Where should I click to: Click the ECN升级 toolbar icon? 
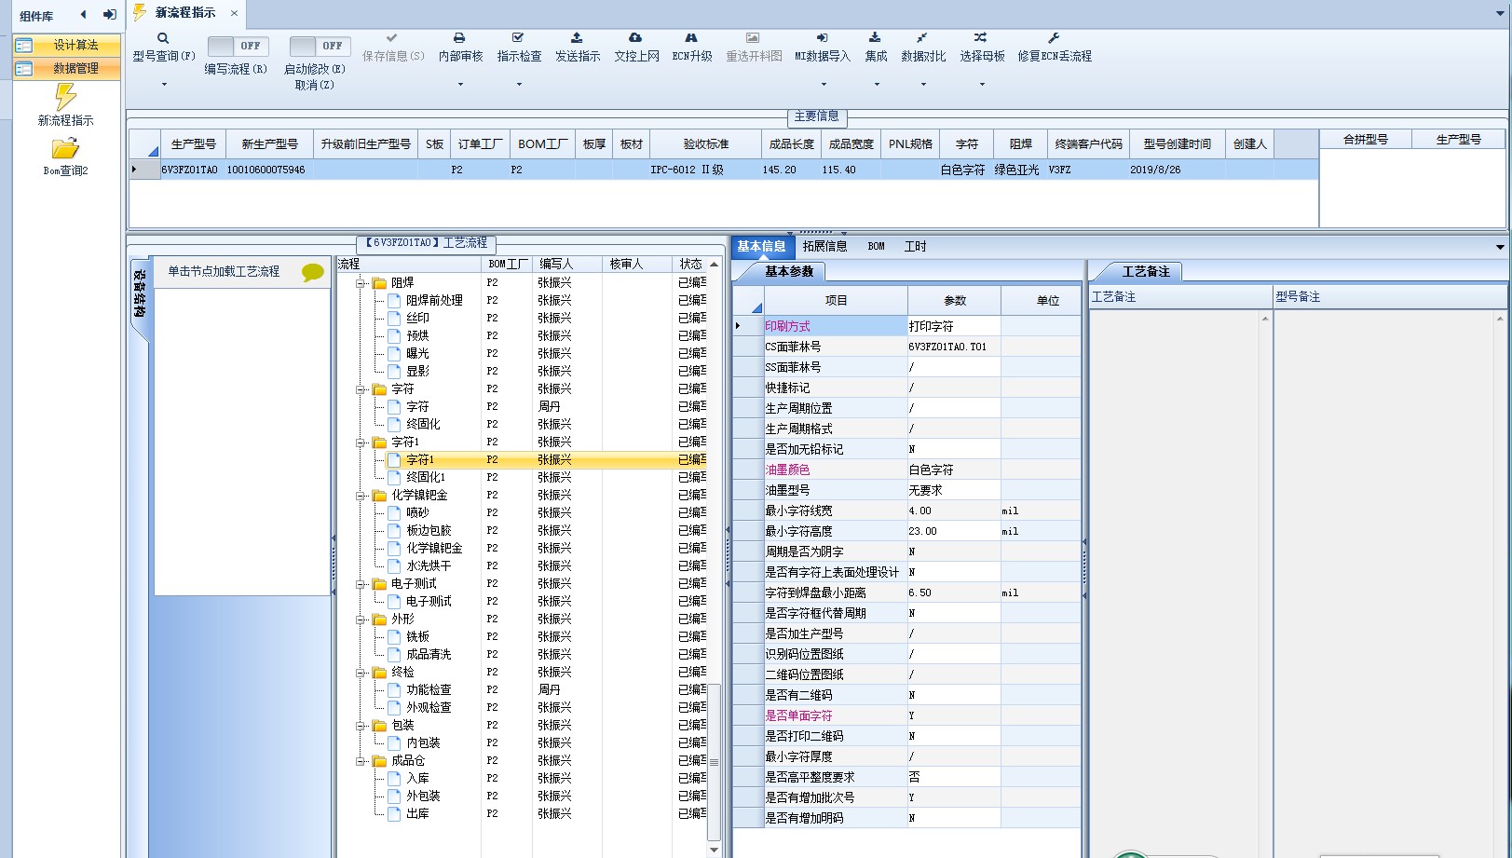[x=691, y=38]
